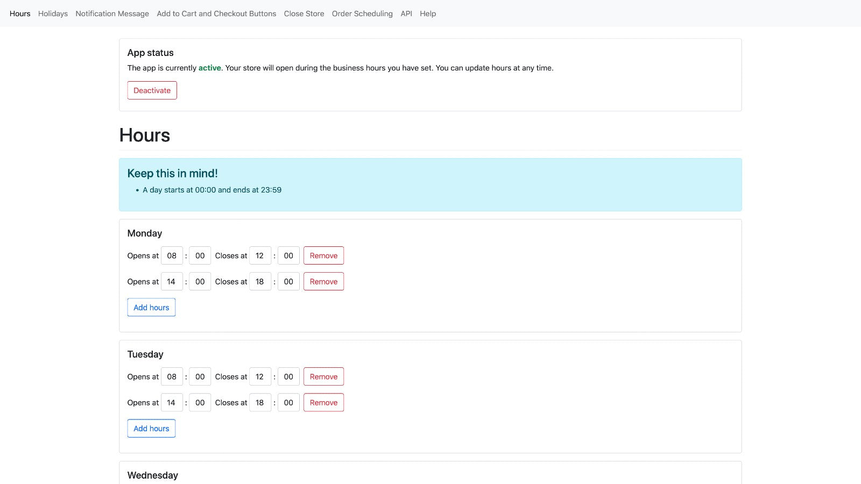Add hours for Tuesday
861x484 pixels.
click(151, 428)
